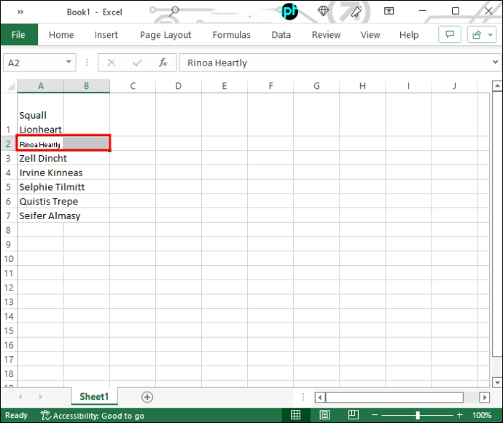
Task: Click previous sheet navigation arrow
Action: (20, 397)
